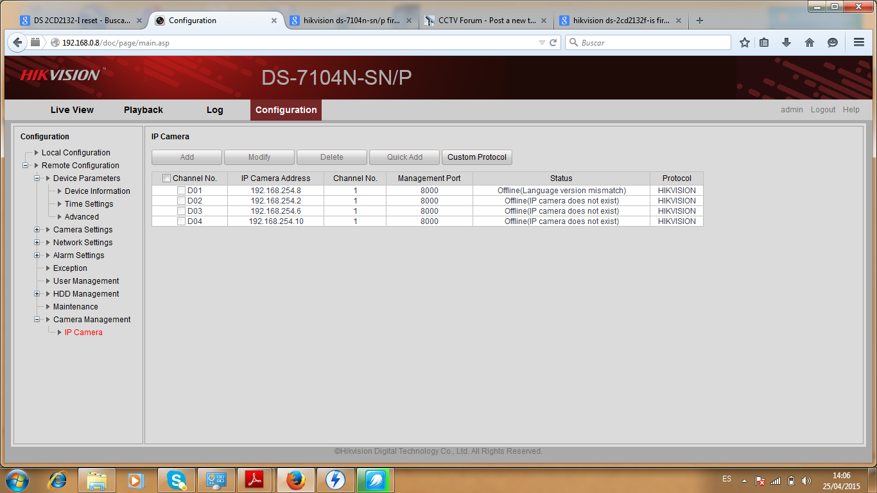Open Time Settings in the tree
The height and width of the screenshot is (493, 877).
[89, 204]
